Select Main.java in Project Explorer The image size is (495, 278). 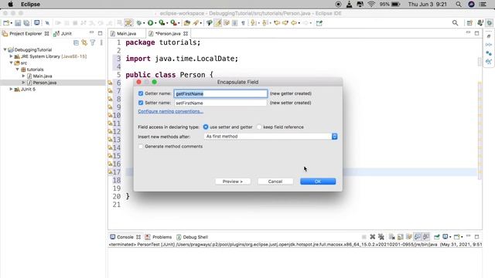click(x=43, y=76)
